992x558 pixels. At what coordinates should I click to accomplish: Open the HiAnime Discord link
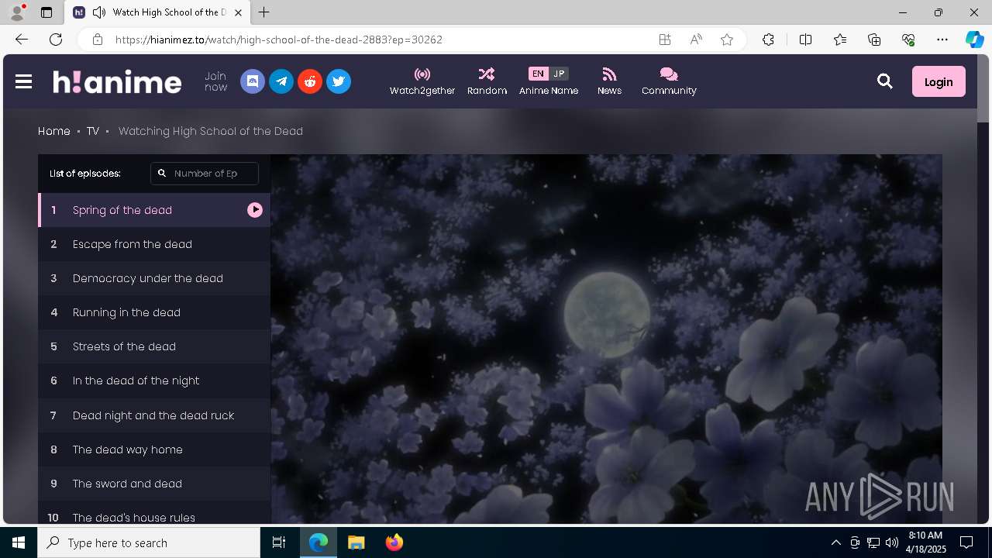253,81
